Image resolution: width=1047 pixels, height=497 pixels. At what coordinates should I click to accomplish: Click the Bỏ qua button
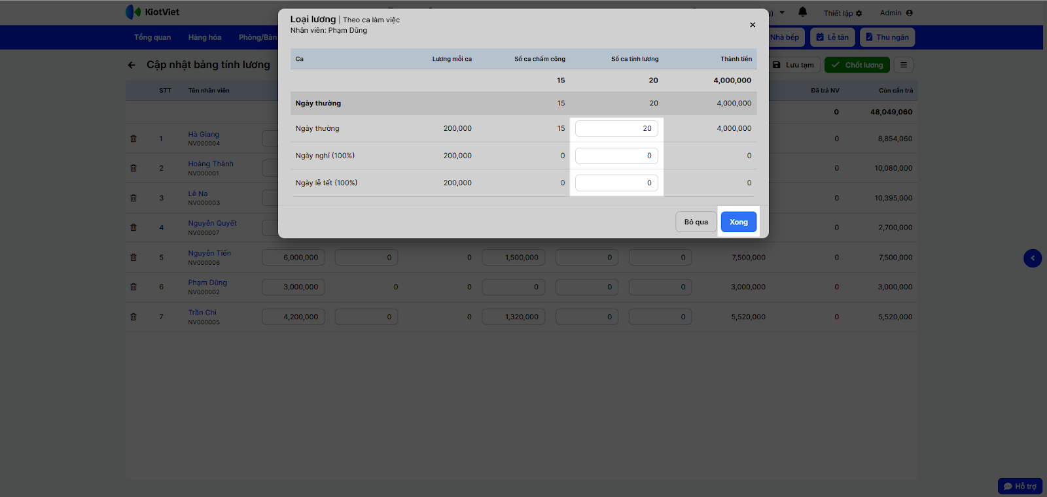[696, 222]
